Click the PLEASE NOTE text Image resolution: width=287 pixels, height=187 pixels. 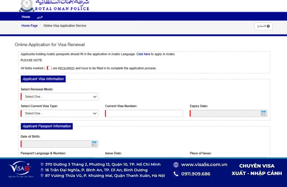point(31,60)
